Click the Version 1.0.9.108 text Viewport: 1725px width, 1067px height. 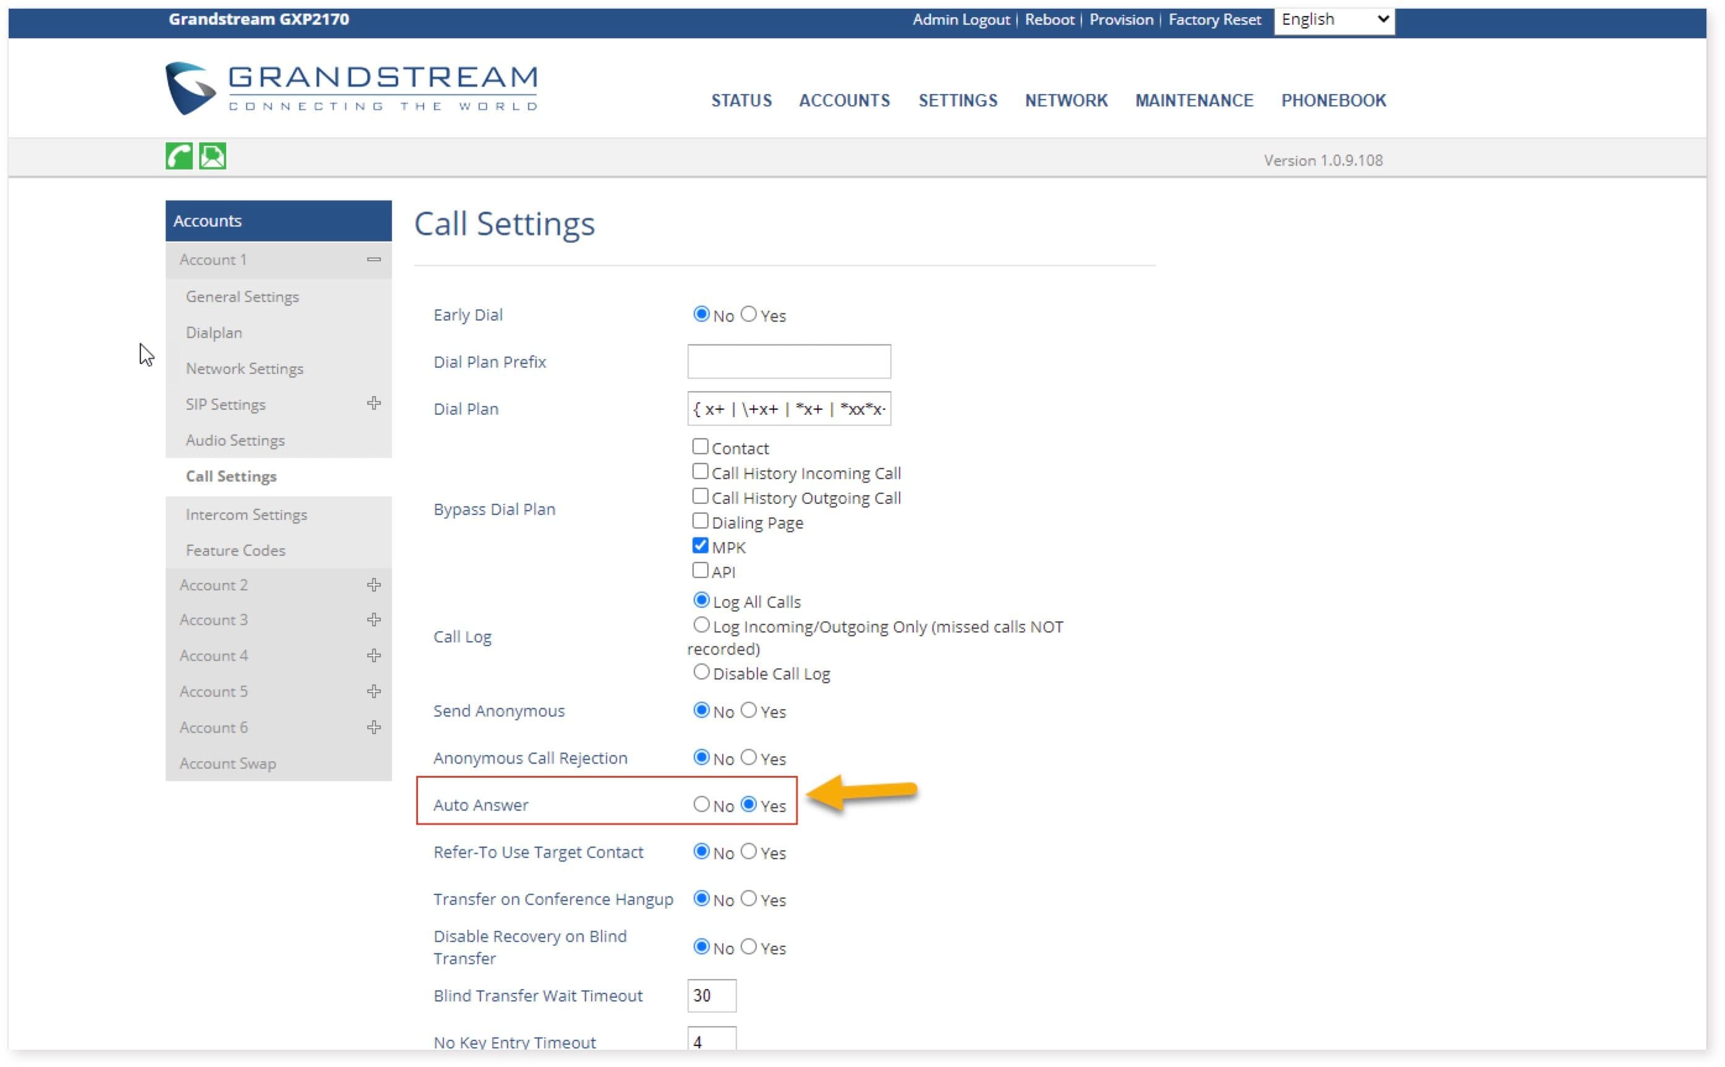(1322, 161)
